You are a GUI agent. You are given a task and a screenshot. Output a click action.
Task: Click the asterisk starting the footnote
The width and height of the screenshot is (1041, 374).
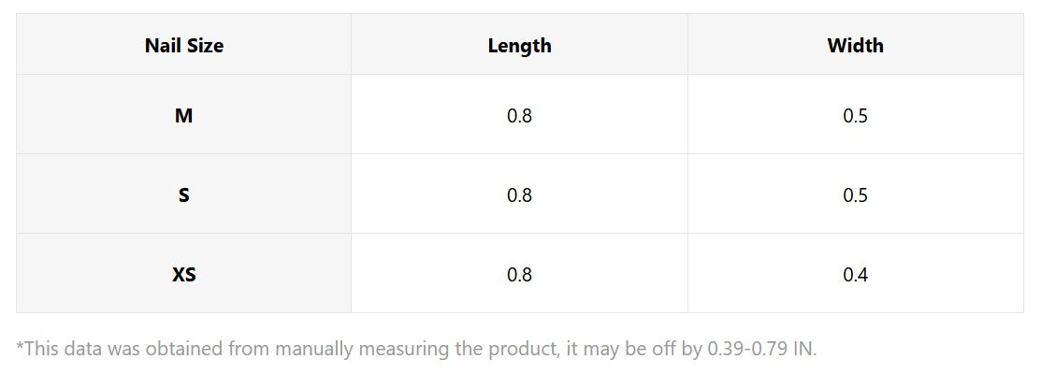coord(20,348)
